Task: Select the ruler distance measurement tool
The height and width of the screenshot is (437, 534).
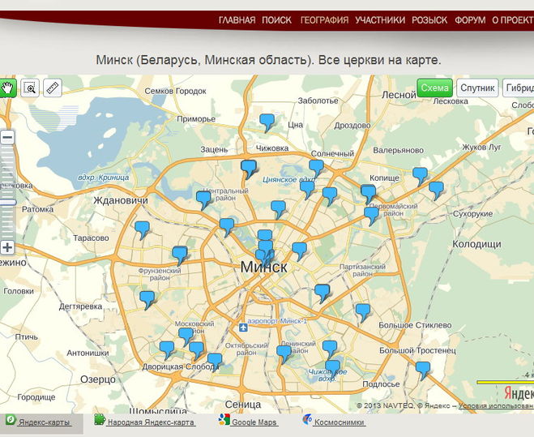Action: (53, 88)
